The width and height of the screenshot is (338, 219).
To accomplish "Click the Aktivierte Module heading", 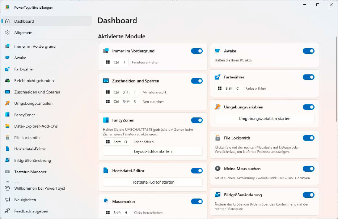I will pos(122,36).
